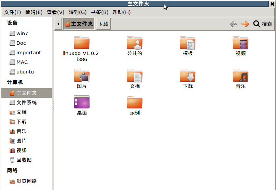The width and height of the screenshot is (276, 190).
Task: Click the forward arrow navigation icon
Action: tap(245, 24)
